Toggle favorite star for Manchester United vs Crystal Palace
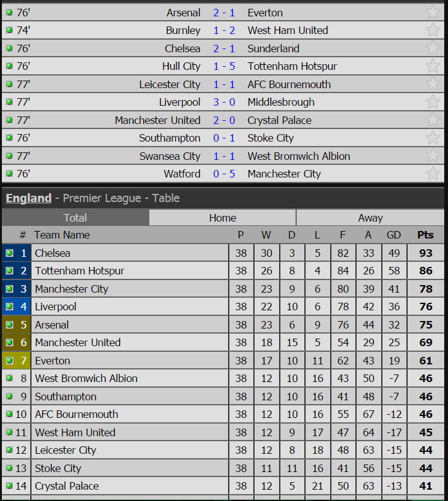Image resolution: width=448 pixels, height=501 pixels. (433, 120)
